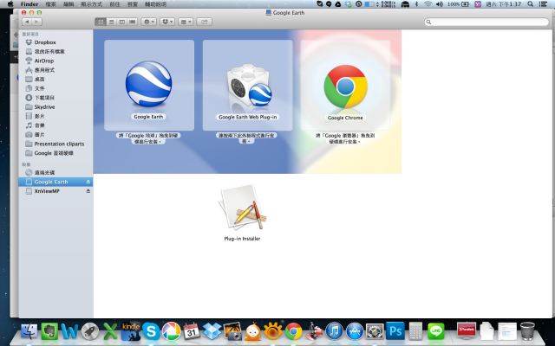This screenshot has height=346, width=555.
Task: Launch Calculator from the Dock
Action: [x=415, y=331]
